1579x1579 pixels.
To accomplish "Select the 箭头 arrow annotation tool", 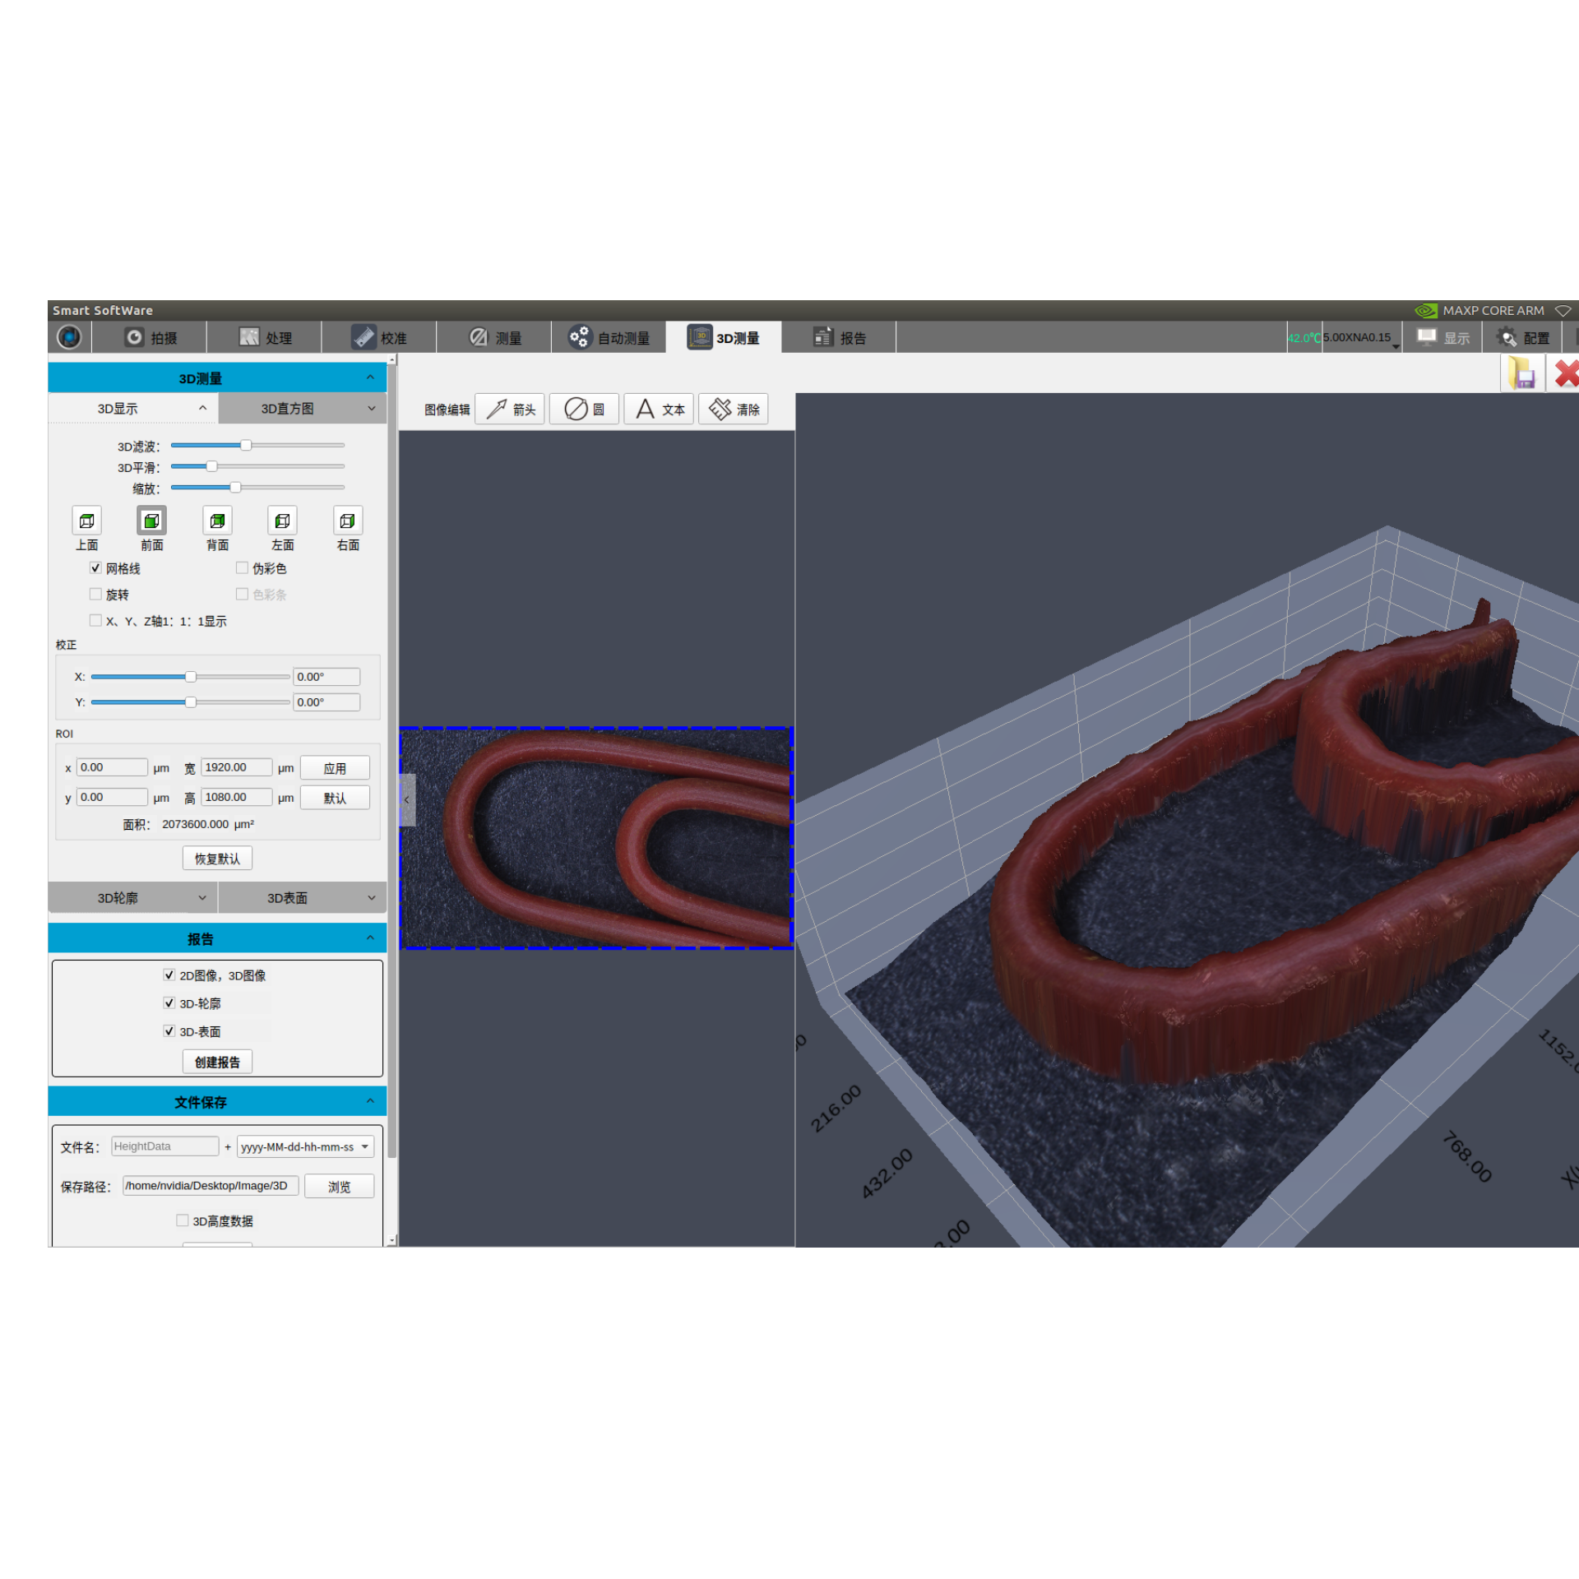I will [x=510, y=409].
